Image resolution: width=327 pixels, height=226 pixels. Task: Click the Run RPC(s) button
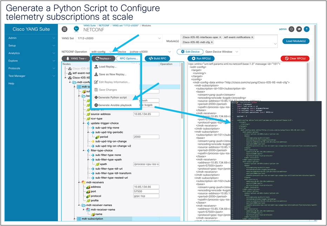[x=201, y=59]
